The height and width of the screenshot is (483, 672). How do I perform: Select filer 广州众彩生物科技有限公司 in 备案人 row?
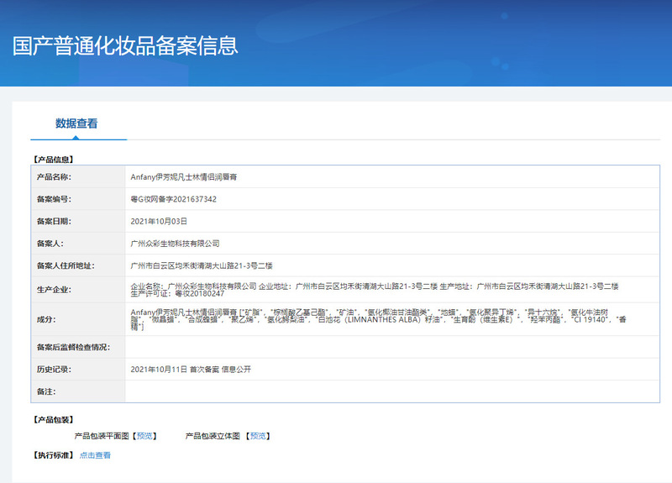tap(175, 244)
